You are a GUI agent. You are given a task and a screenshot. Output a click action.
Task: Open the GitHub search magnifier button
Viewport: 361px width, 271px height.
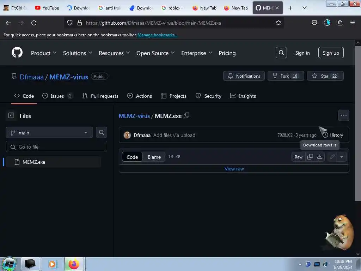pos(281,53)
